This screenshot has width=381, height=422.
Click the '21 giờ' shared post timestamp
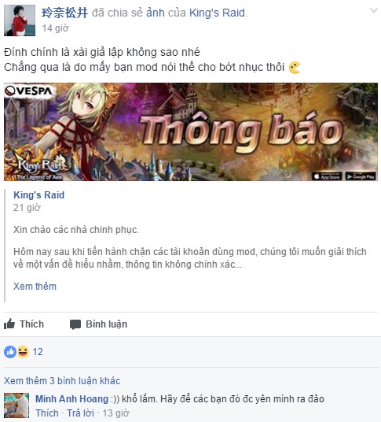coord(27,208)
